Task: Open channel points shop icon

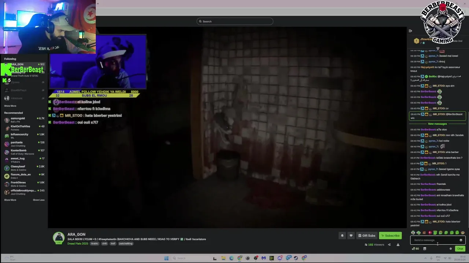Action: tap(425, 249)
